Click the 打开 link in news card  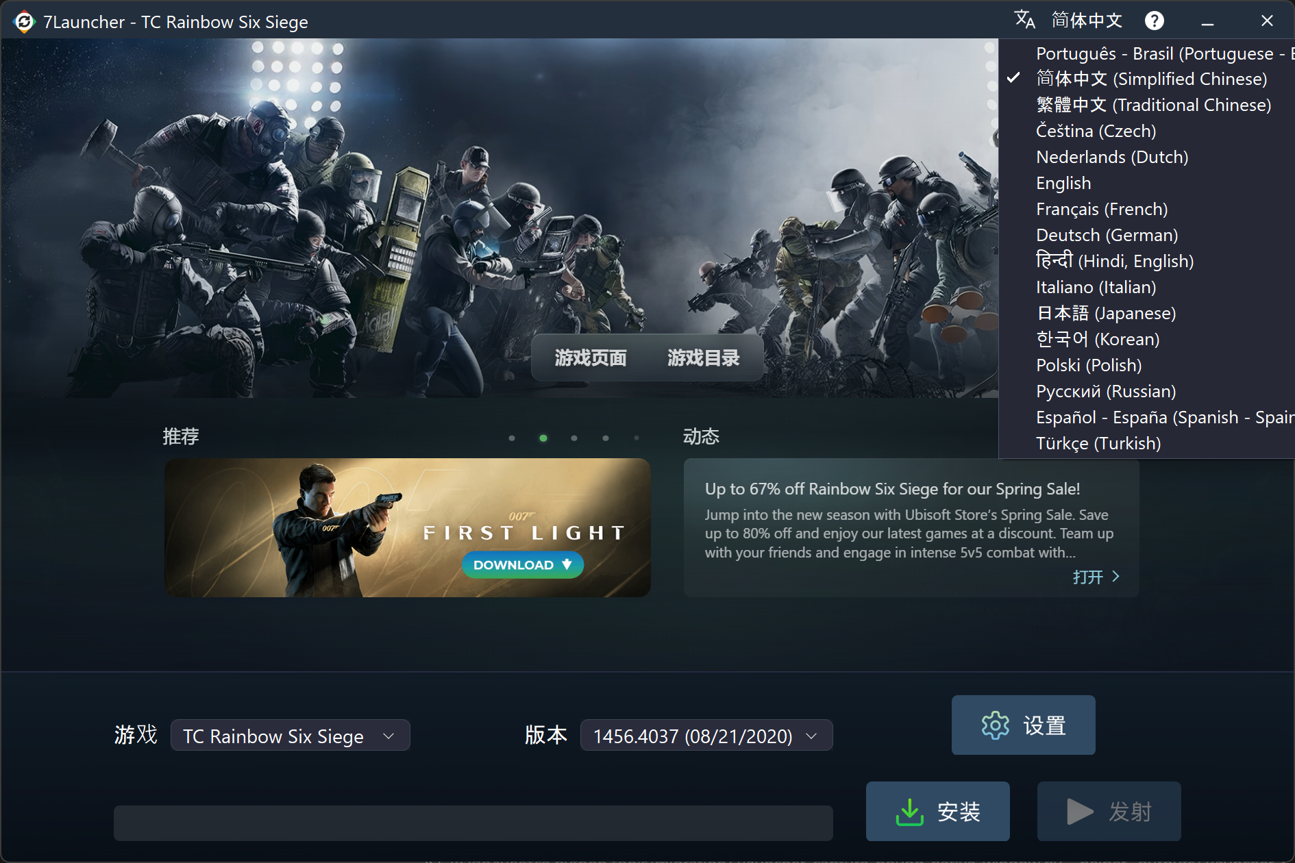[1088, 577]
